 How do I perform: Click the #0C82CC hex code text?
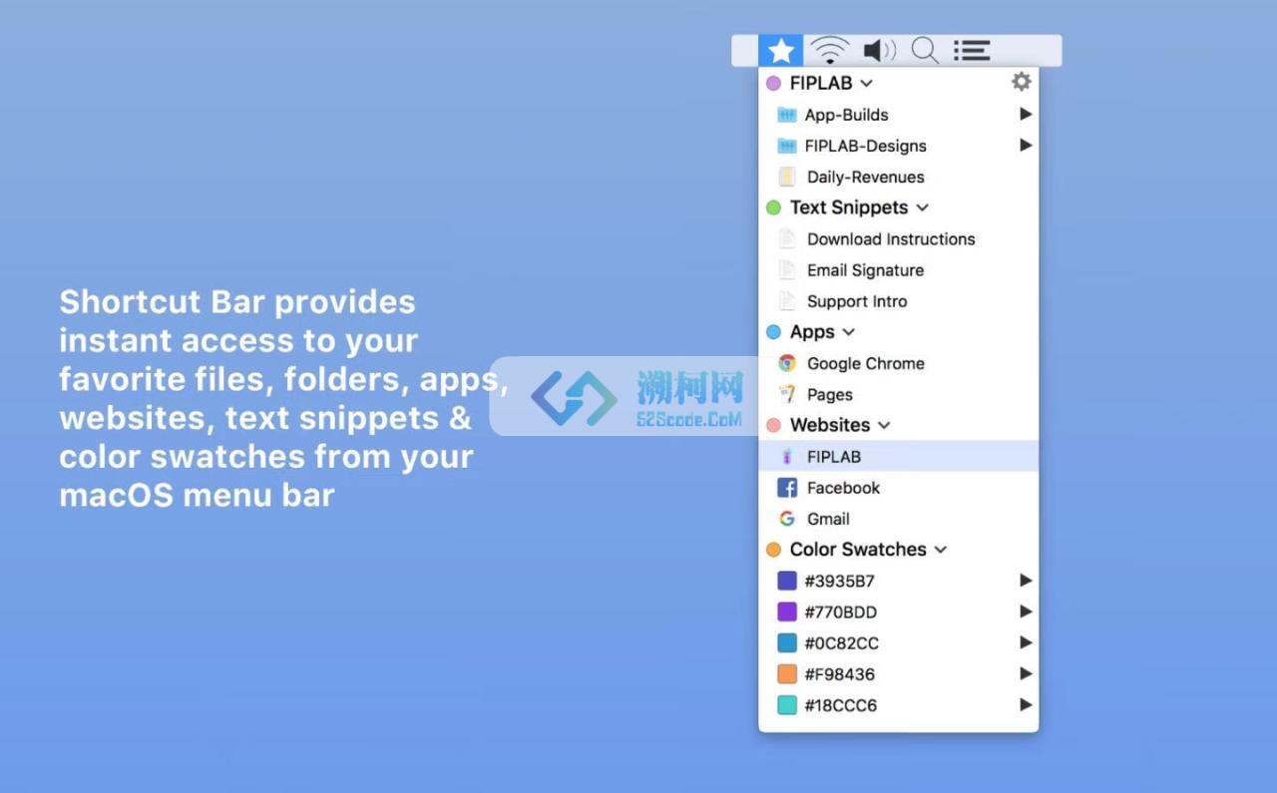coord(842,642)
